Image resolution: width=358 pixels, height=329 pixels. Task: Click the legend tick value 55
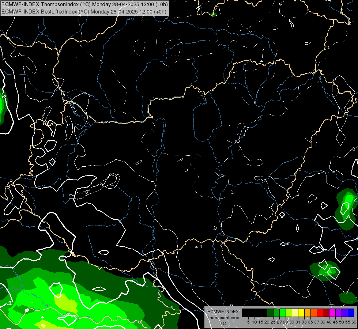pos(348,322)
